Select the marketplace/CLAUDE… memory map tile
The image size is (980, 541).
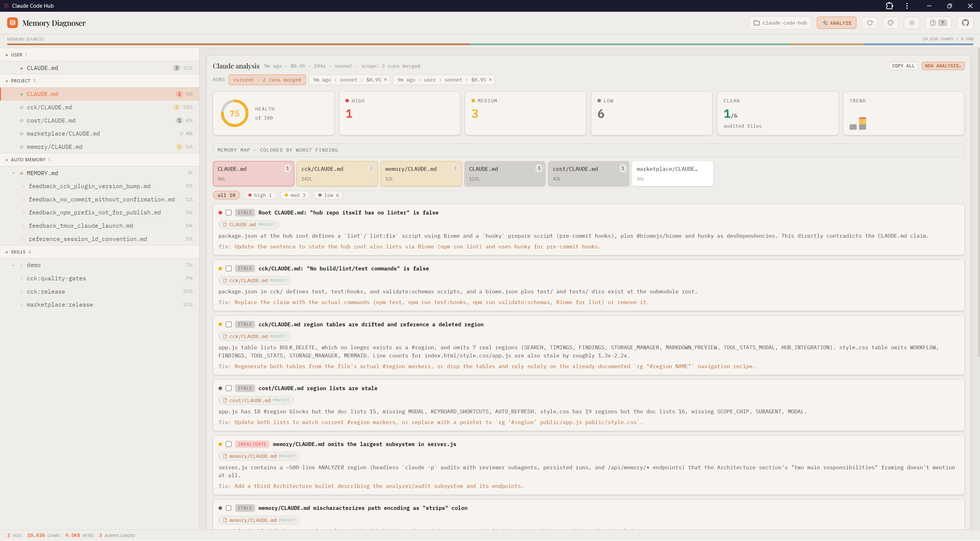672,174
